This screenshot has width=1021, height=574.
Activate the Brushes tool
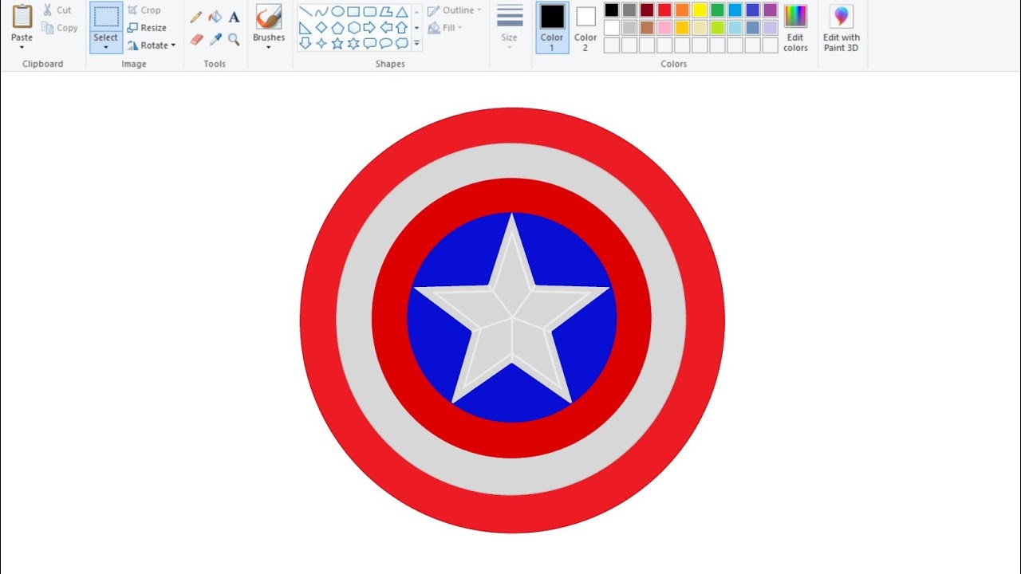click(x=269, y=22)
